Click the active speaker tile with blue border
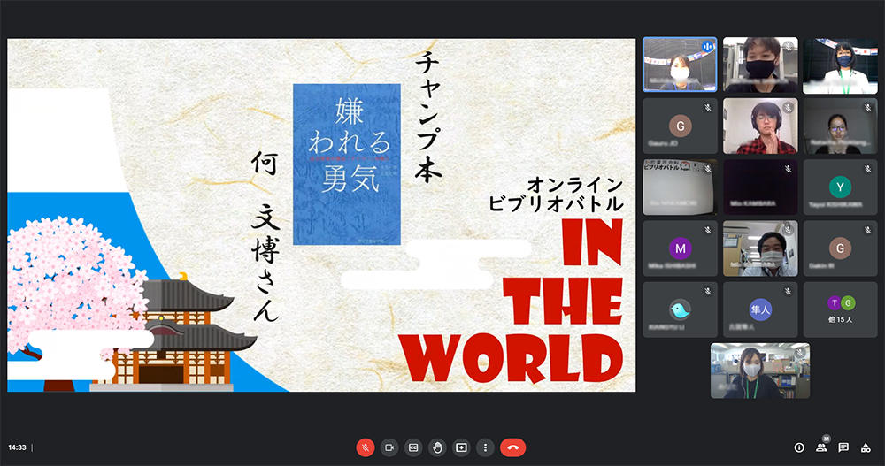Viewport: 885px width, 466px height. click(x=680, y=65)
